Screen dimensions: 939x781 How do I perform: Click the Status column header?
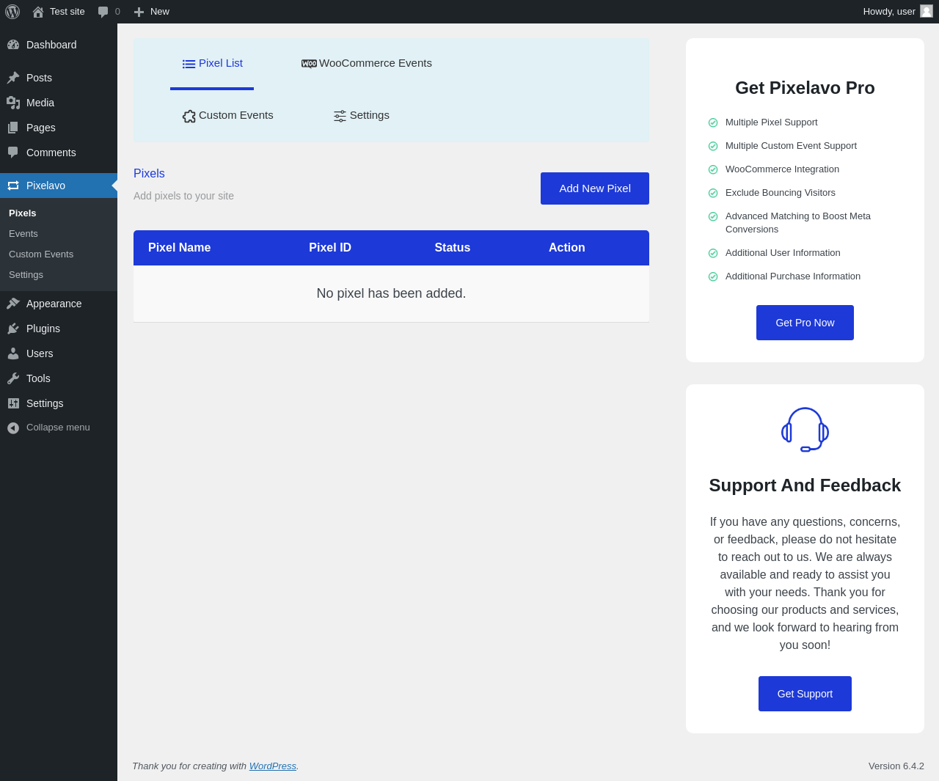pyautogui.click(x=453, y=248)
